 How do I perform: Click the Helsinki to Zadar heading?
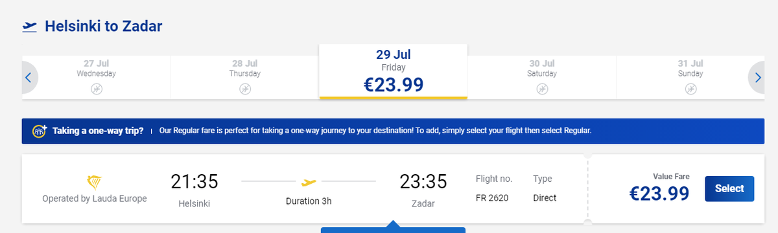103,27
